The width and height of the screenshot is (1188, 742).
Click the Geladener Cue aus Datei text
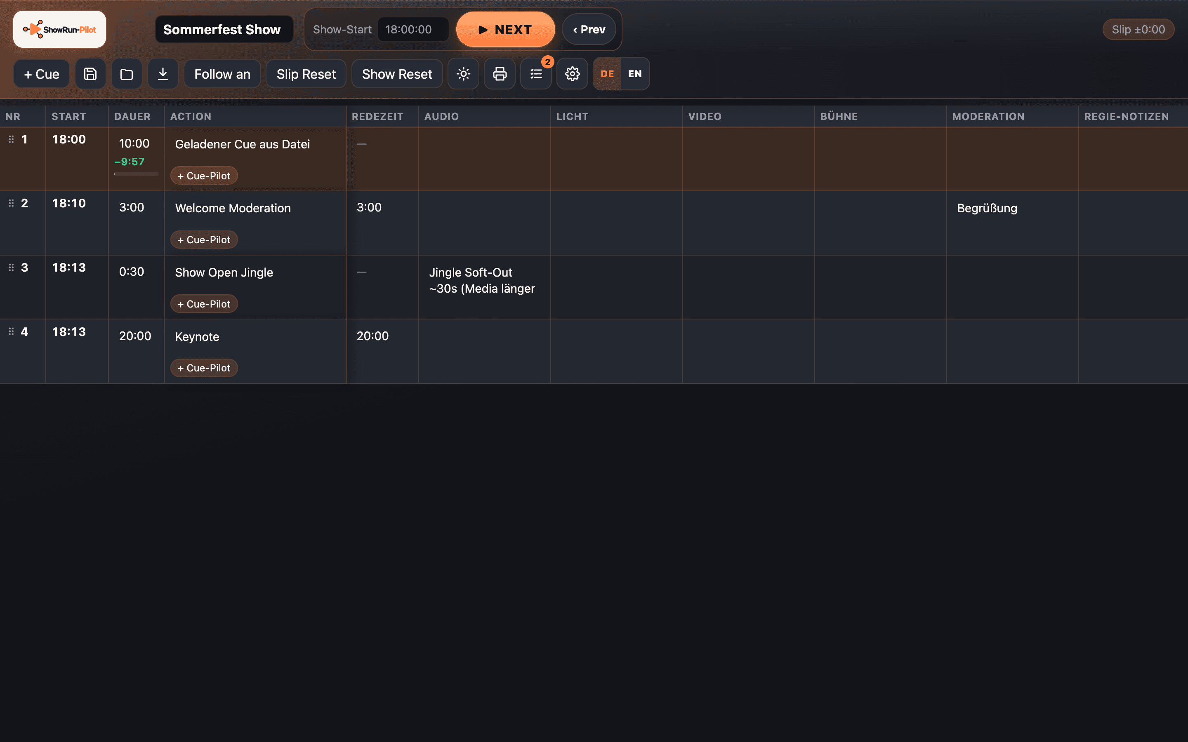pyautogui.click(x=243, y=144)
